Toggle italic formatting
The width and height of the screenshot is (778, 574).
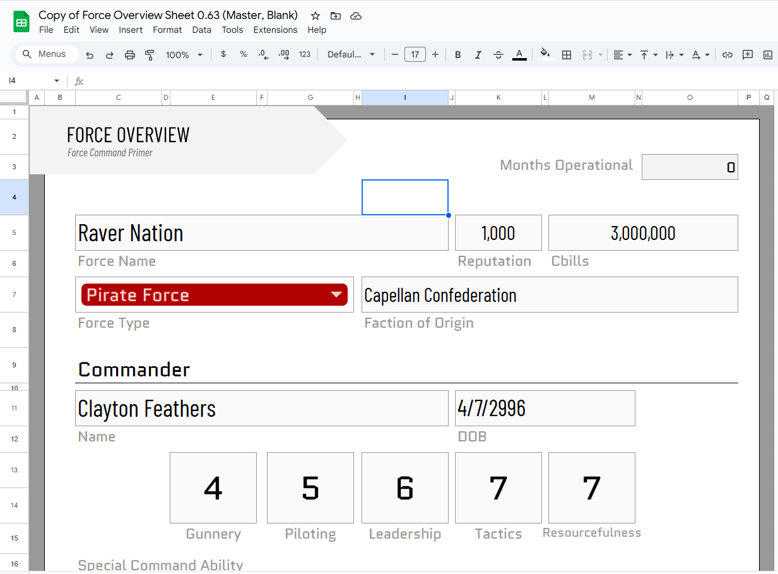[x=478, y=55]
